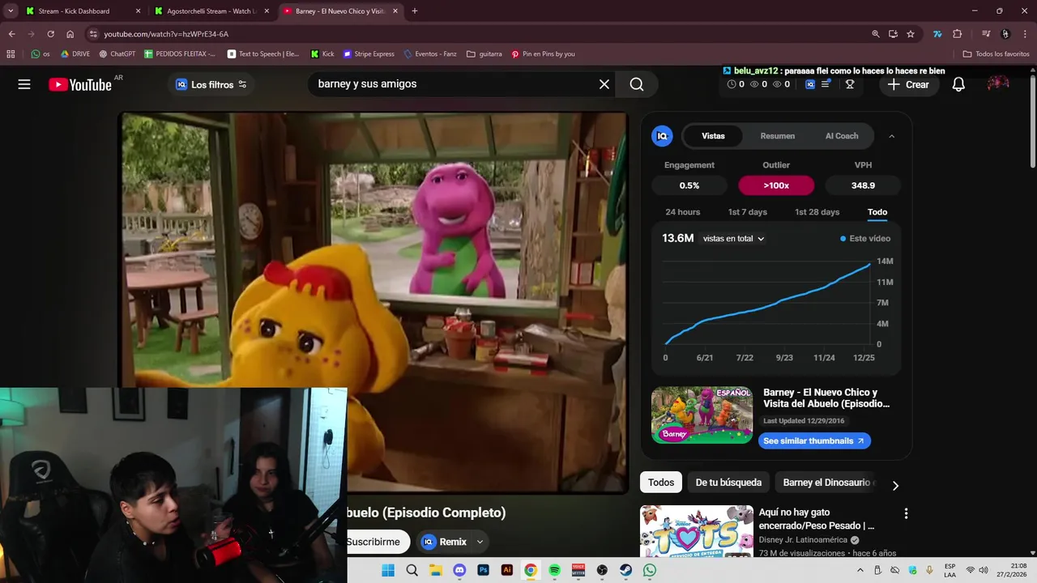Screen dimensions: 1037x583
Task: Open Steam from the taskbar
Action: click(626, 570)
